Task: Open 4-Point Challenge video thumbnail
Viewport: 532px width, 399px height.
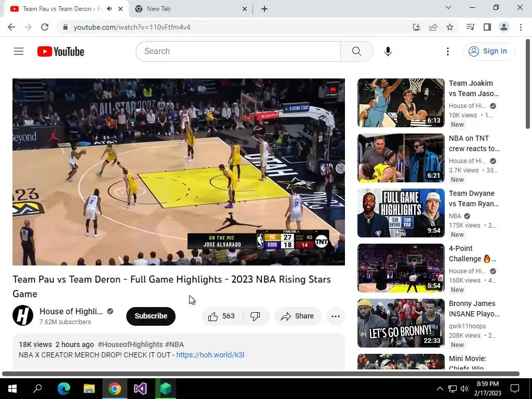Action: (x=401, y=268)
